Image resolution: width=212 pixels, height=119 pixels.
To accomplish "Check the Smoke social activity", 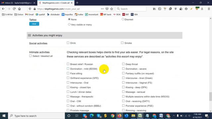I will [x=122, y=43].
